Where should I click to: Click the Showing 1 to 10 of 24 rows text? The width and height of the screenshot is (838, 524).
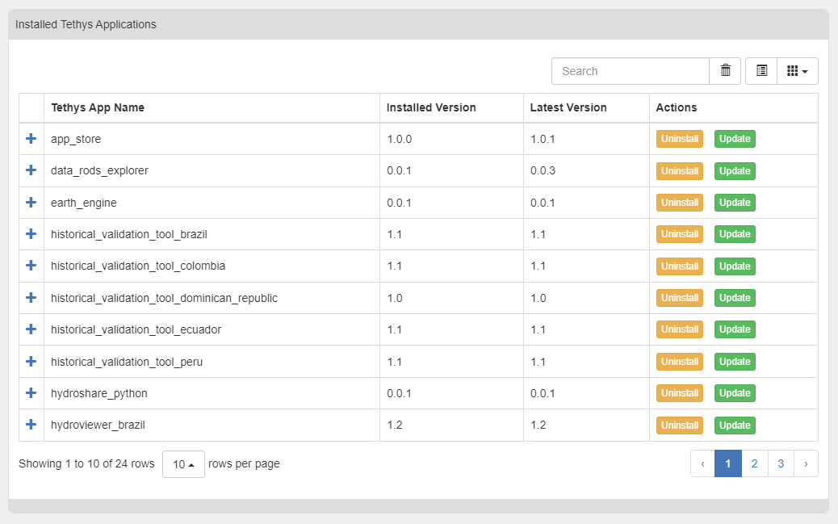click(86, 463)
